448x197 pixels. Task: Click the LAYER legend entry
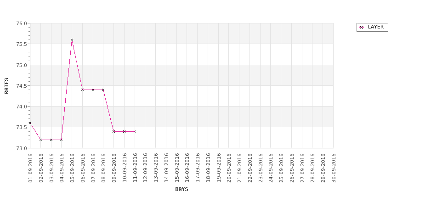click(372, 27)
